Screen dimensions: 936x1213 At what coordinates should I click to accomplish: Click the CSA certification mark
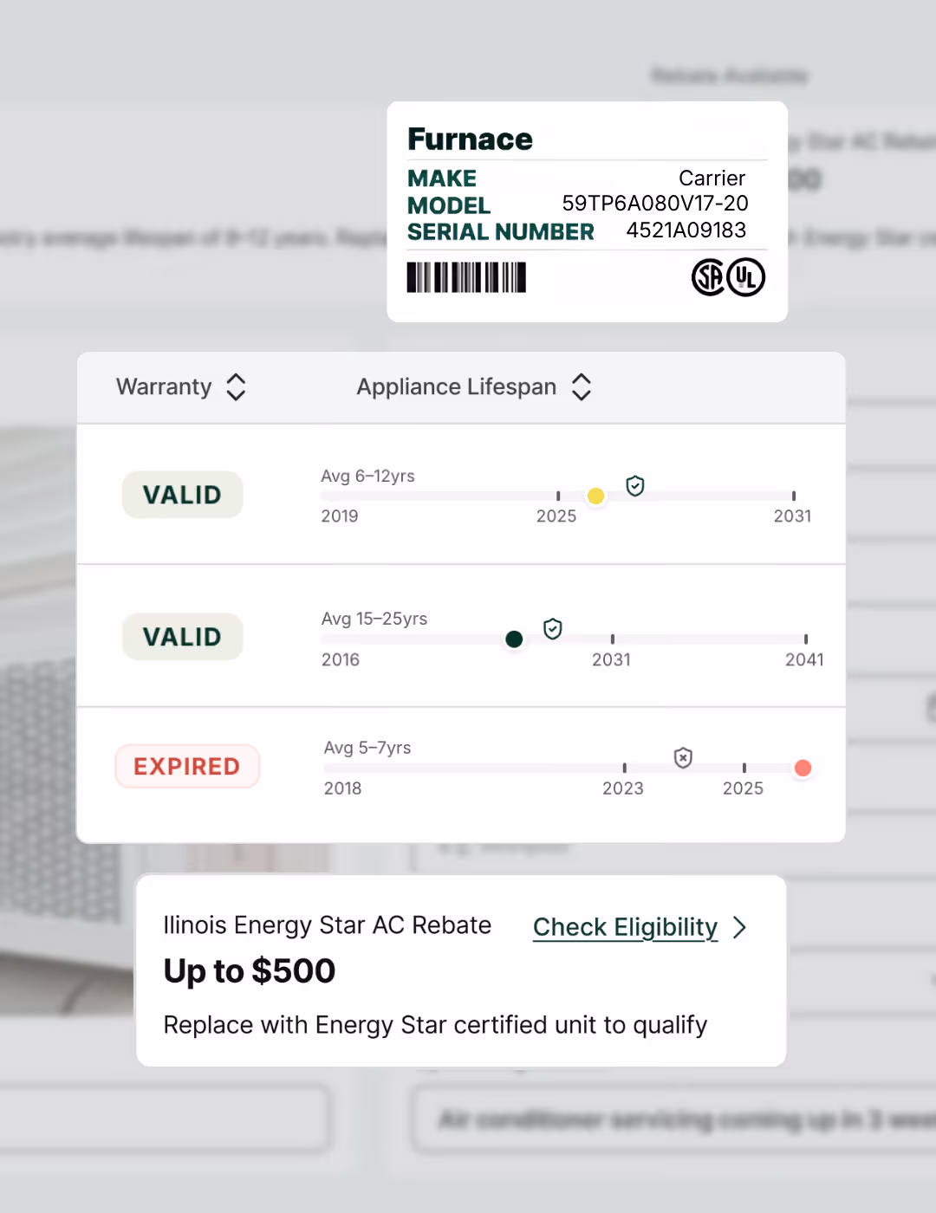[x=707, y=277]
